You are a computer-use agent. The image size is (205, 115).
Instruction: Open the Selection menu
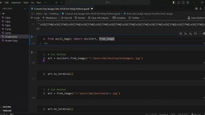point(16,3)
